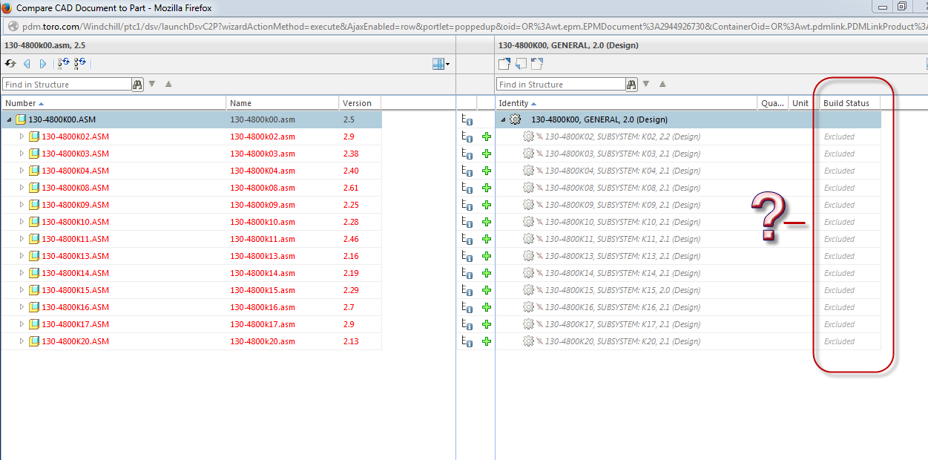Click the next difference right-arrow icon
Image resolution: width=928 pixels, height=460 pixels.
pos(43,64)
